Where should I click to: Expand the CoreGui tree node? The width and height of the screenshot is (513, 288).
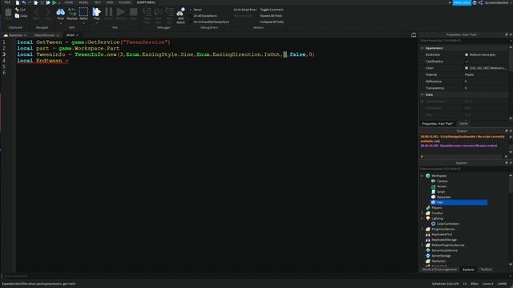point(422,213)
